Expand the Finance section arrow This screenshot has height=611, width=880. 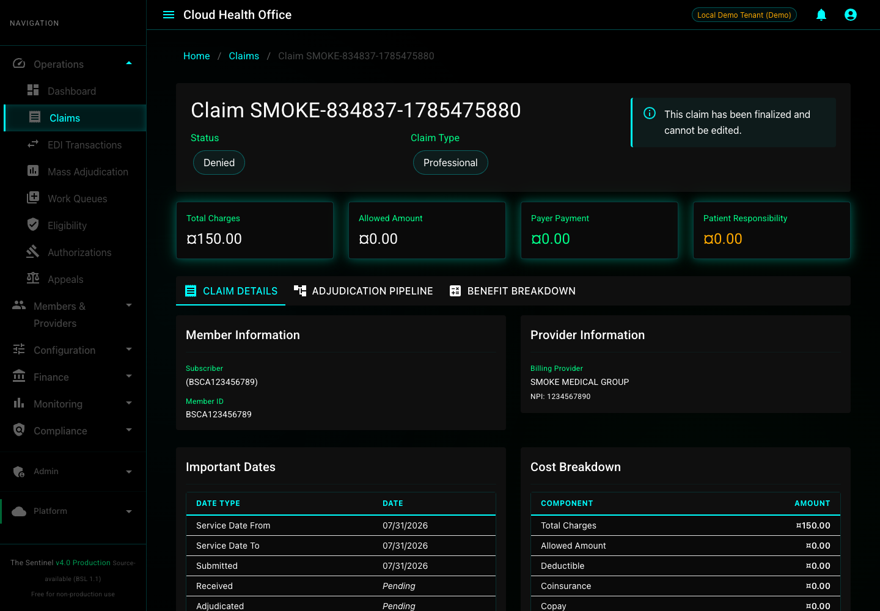129,376
